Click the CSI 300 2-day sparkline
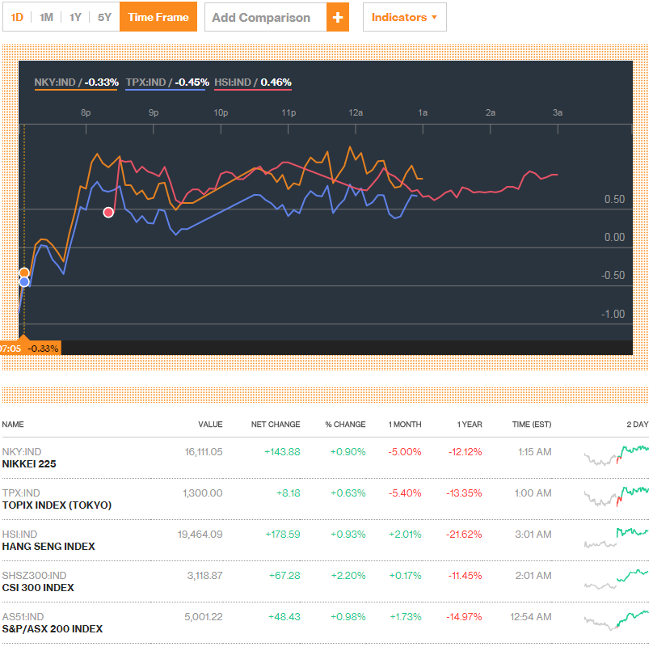 [x=617, y=579]
